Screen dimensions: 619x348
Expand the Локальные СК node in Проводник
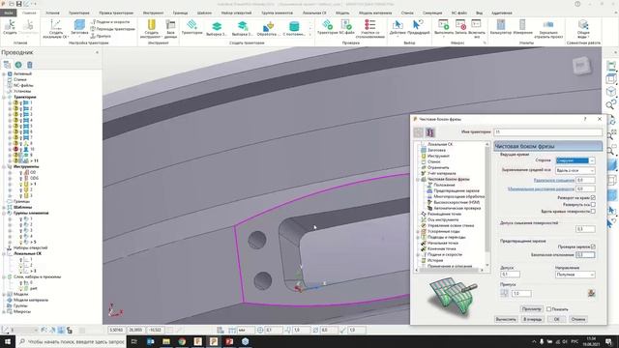(x=4, y=253)
